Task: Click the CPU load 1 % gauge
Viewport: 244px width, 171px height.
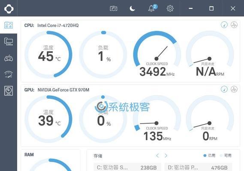Action: 103,54
